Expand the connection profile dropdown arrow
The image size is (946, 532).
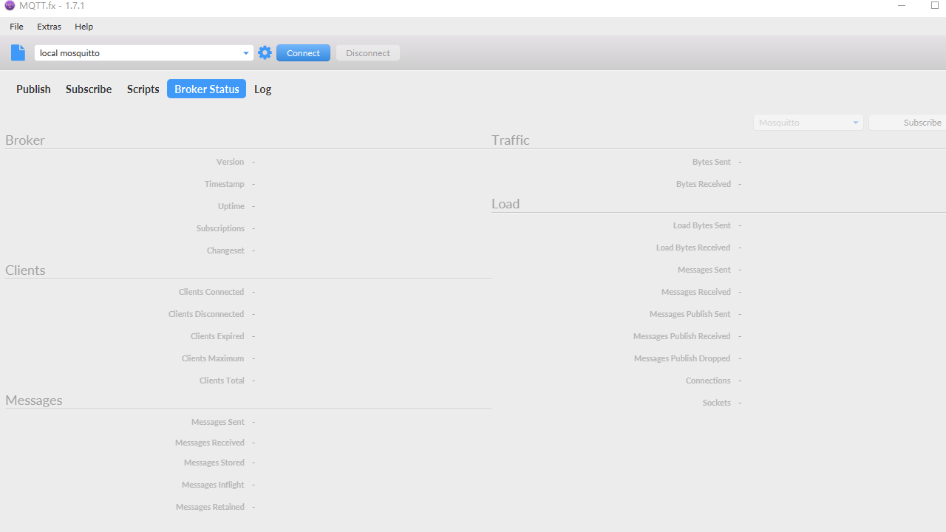tap(245, 52)
